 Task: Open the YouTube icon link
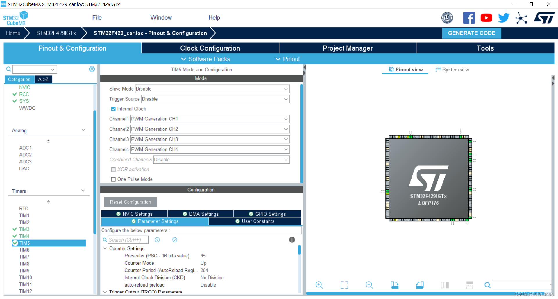tap(486, 18)
